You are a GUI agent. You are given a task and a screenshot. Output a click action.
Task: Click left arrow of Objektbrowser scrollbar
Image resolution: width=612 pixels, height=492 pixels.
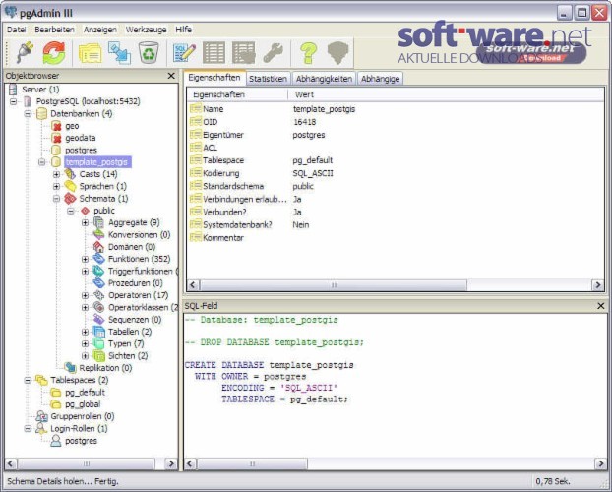11,463
